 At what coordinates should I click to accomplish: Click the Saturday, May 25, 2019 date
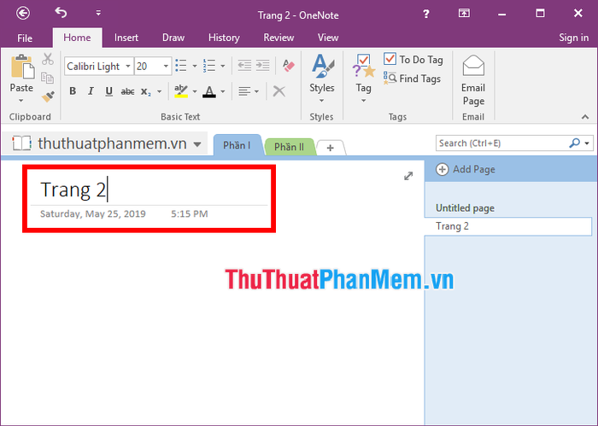point(93,213)
